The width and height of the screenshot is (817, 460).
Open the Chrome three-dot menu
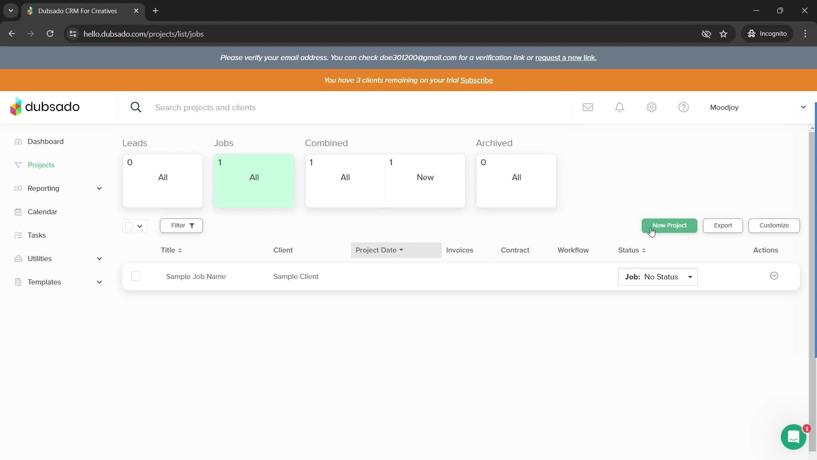click(x=805, y=34)
